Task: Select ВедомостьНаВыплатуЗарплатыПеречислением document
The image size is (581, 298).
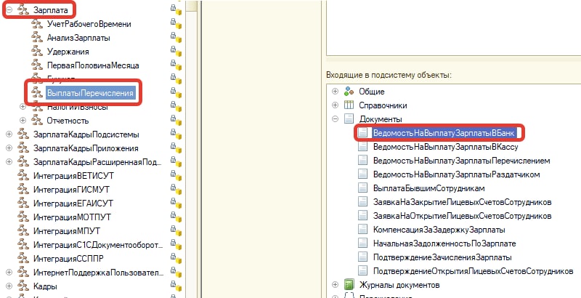Action: 462,161
